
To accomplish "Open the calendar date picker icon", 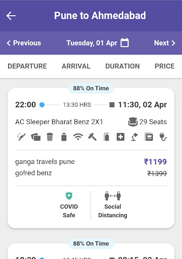I will pos(124,42).
